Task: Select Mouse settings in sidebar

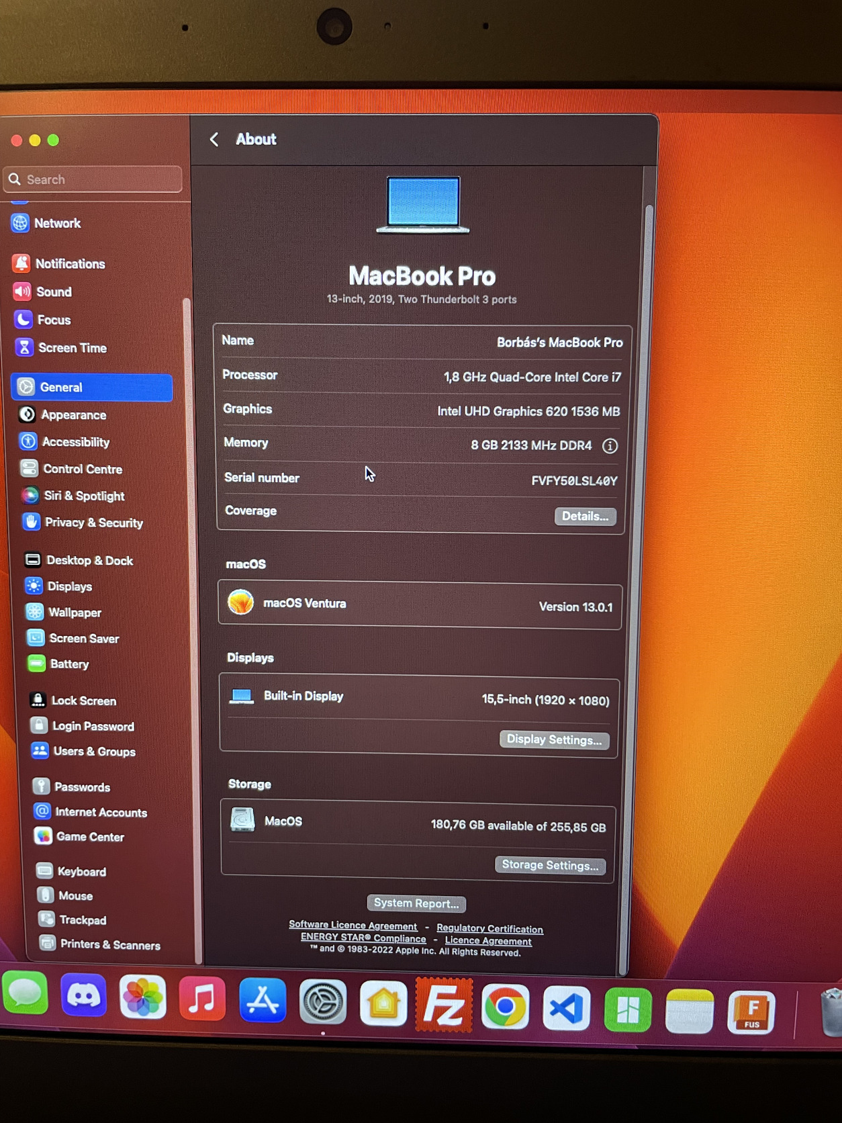Action: 66,895
